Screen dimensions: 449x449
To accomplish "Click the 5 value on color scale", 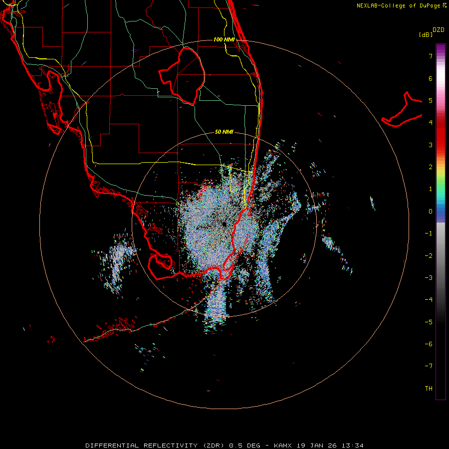I will 431,100.
